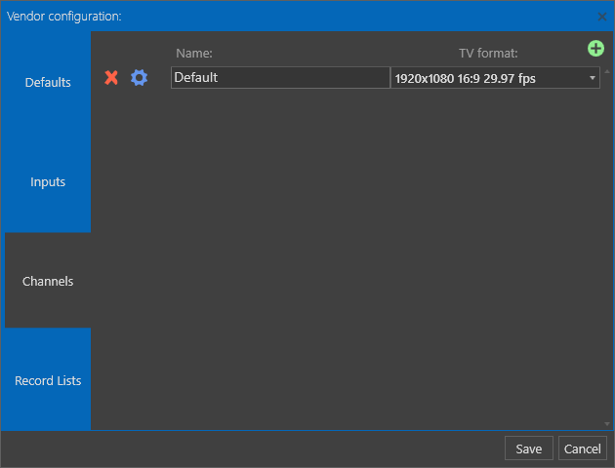This screenshot has height=468, width=615.
Task: Click the scrollbar up arrow
Action: [607, 71]
